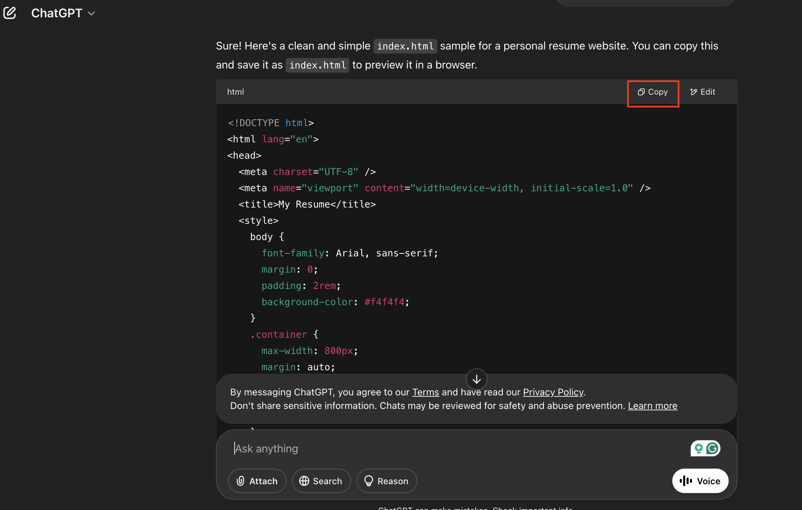The width and height of the screenshot is (802, 510).
Task: Click the margin auto line
Action: (298, 367)
